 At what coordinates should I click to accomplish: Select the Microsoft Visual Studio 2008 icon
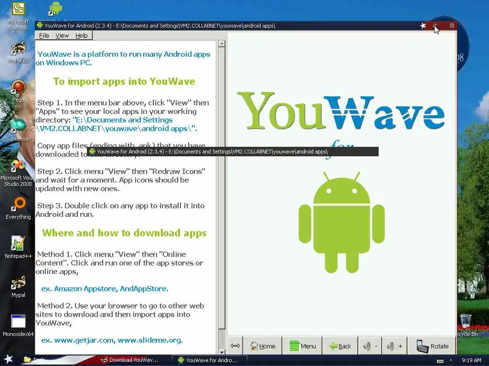(x=18, y=173)
